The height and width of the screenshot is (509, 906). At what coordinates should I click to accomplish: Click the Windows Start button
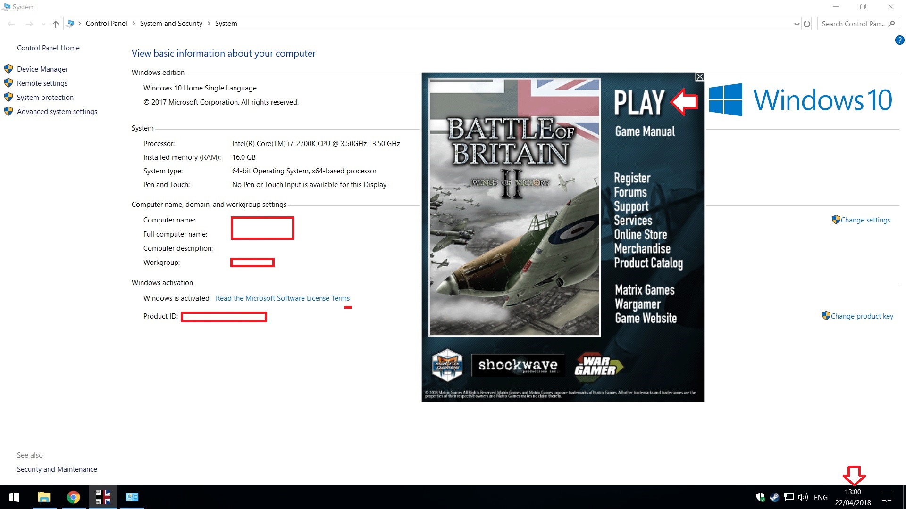pyautogui.click(x=14, y=497)
